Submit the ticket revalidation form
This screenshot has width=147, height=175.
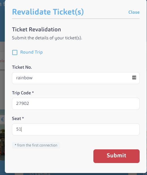[x=116, y=156]
